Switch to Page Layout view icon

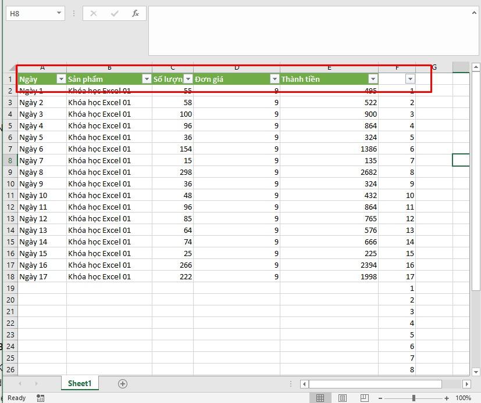click(x=343, y=398)
